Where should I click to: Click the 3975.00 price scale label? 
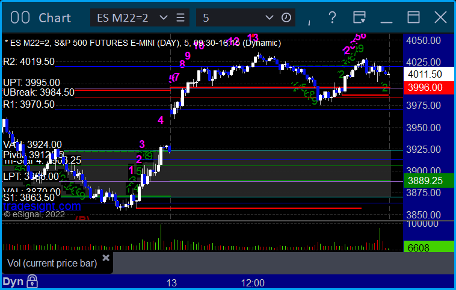click(x=424, y=105)
